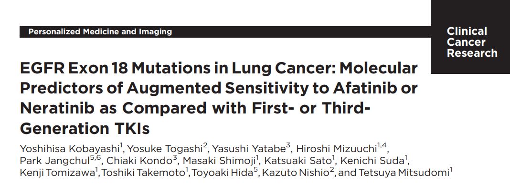Click the Personalized Medicine and Imaging banner
Viewport: 510px width, 195px height.
[x=225, y=32]
